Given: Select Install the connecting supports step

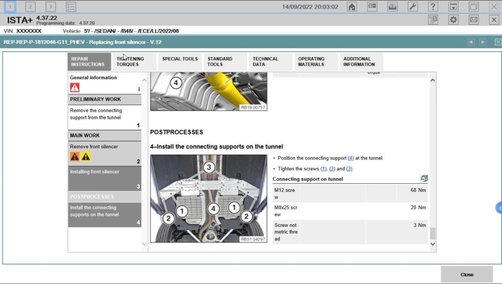Looking at the screenshot, I should tap(104, 215).
